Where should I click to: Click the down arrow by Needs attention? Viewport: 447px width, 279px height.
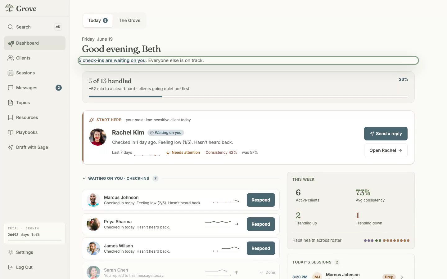[168, 153]
